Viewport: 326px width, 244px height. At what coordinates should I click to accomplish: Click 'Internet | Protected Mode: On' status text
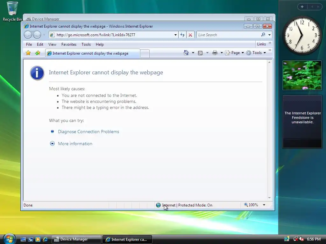pyautogui.click(x=187, y=205)
